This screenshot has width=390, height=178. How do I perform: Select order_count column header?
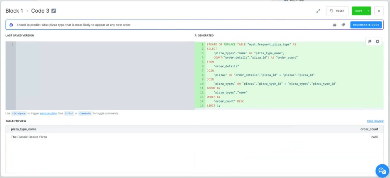point(369,129)
